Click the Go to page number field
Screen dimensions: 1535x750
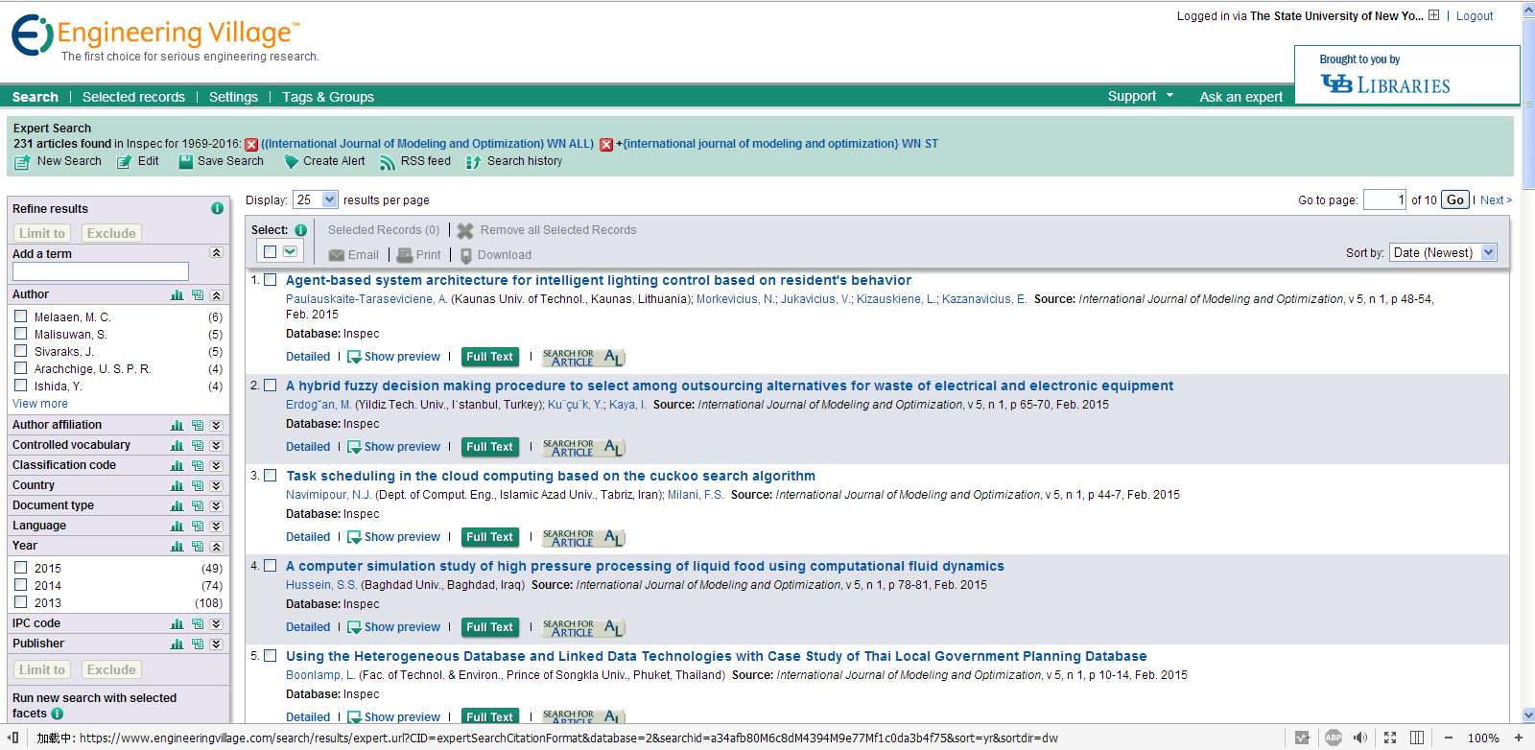[1384, 199]
